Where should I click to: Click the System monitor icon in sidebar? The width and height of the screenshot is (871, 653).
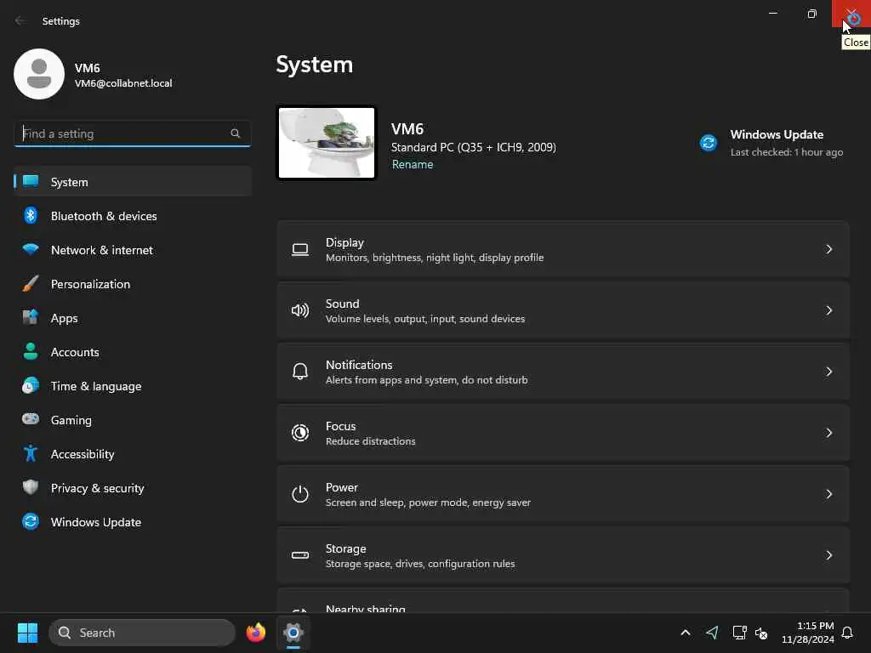click(31, 182)
